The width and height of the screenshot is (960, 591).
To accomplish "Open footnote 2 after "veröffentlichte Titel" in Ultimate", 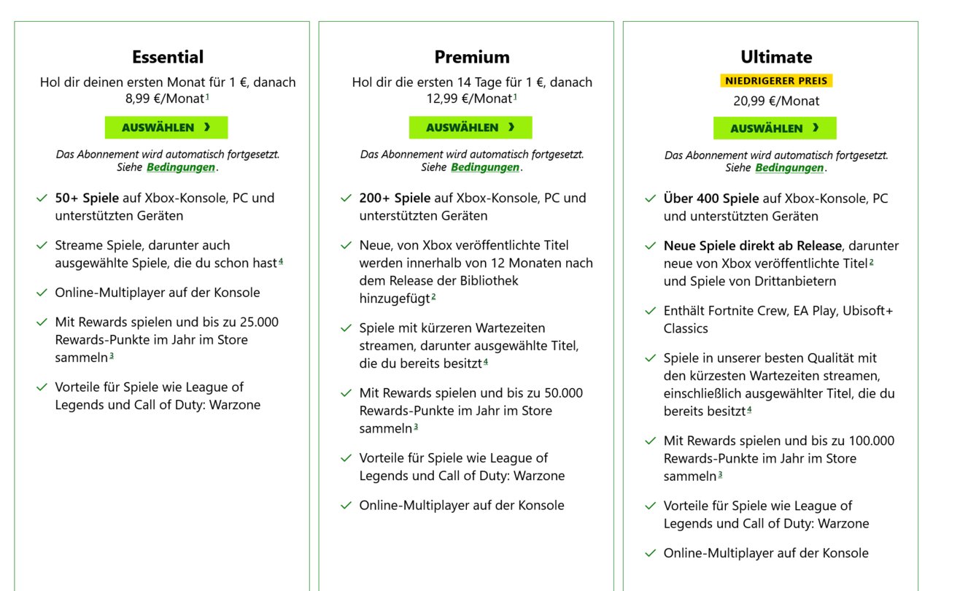I will 871,262.
